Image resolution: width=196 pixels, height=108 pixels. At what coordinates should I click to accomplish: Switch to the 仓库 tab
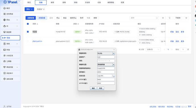coord(99,3)
